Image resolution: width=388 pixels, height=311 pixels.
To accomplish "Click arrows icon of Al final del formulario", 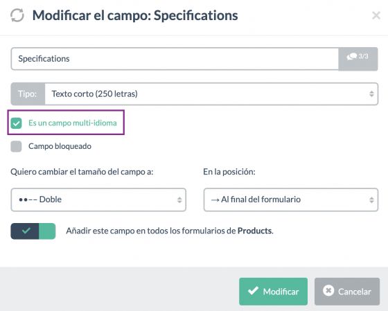I will point(371,199).
